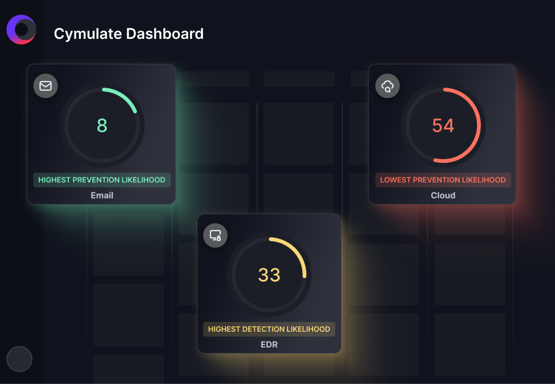Click the Cymulate Dashboard title
The width and height of the screenshot is (555, 384).
pos(129,34)
